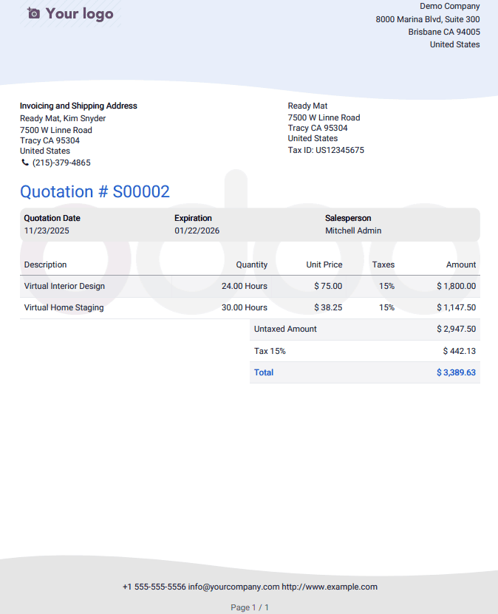Click the 'Your logo' placeholder text
The width and height of the screenshot is (498, 614).
(80, 14)
